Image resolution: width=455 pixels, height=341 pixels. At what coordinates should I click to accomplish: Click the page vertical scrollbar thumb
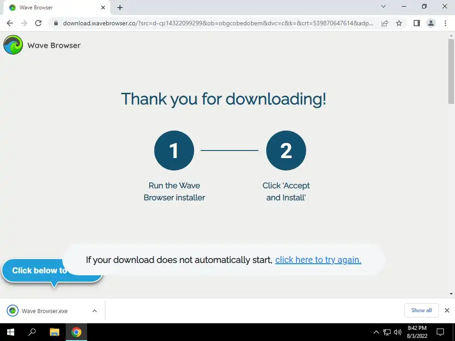pos(451,71)
